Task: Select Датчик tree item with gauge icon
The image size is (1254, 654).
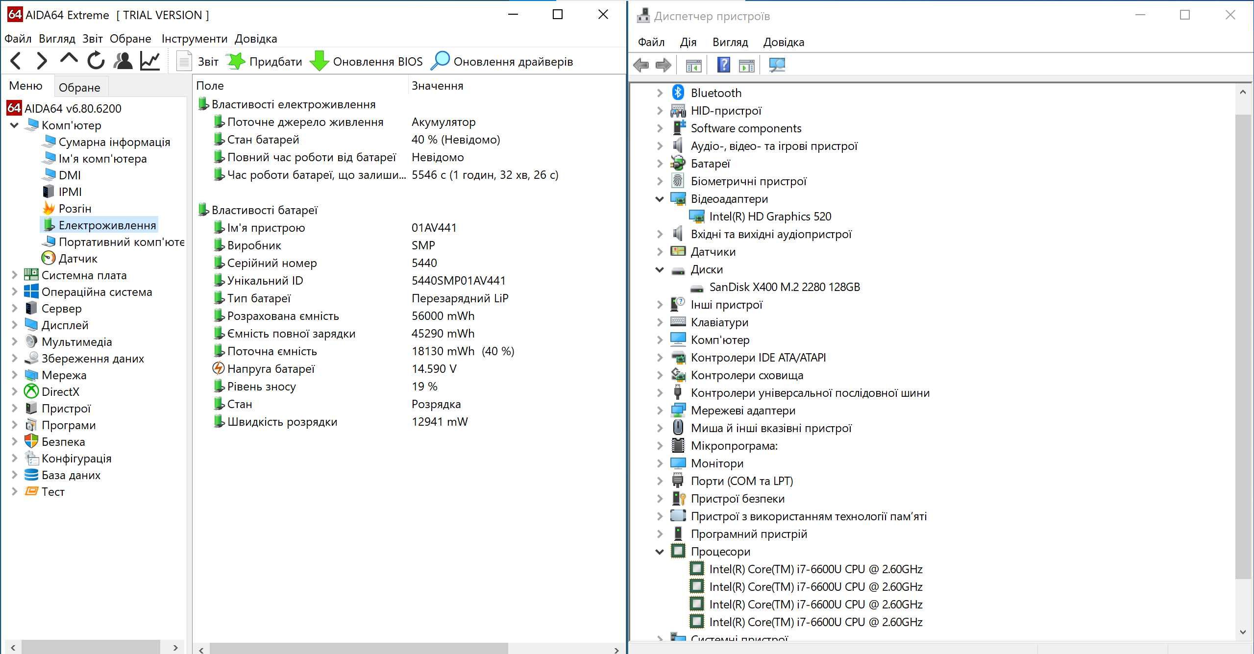Action: [x=69, y=259]
